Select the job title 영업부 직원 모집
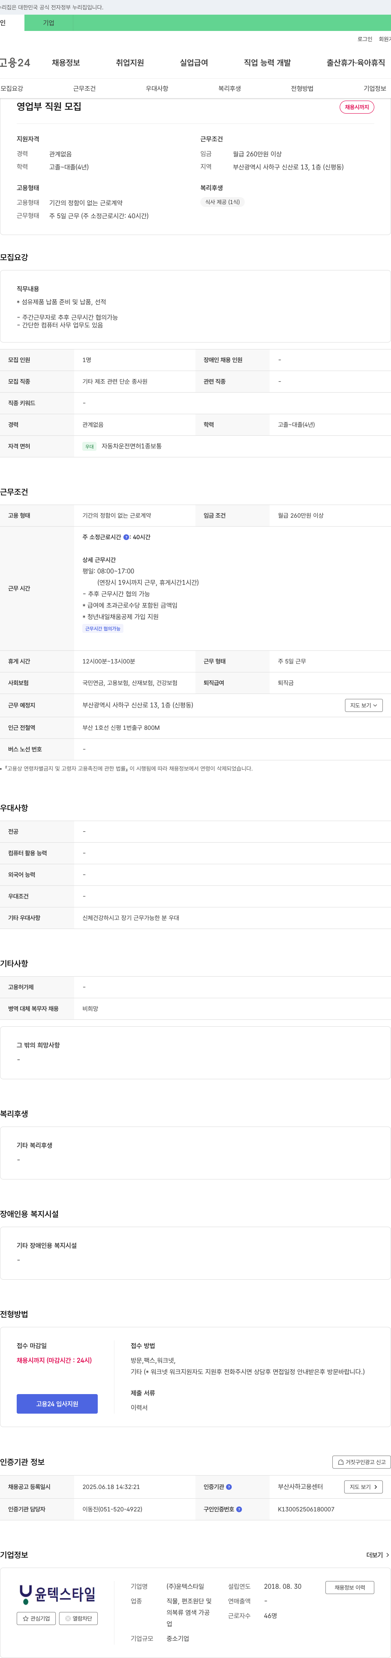Viewport: 391px width, 1658px height. (49, 106)
